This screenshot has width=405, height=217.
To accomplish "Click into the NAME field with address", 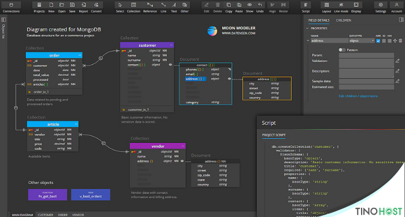I will tap(329, 41).
